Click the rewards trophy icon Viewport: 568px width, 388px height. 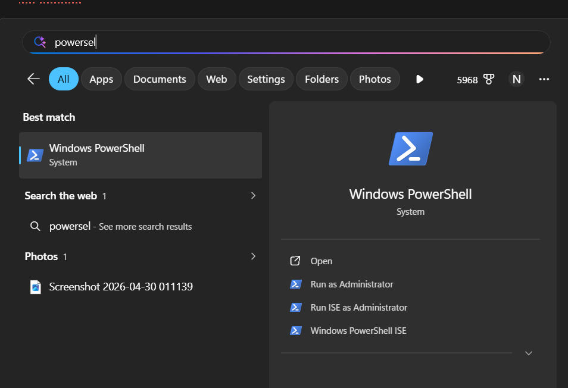(489, 79)
